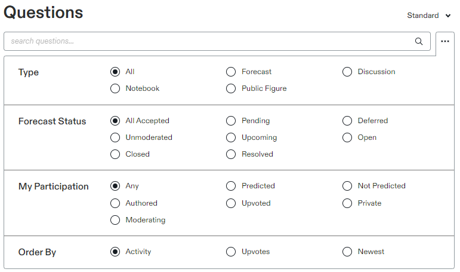Select the Closed status radio button
Image resolution: width=460 pixels, height=272 pixels.
click(115, 155)
